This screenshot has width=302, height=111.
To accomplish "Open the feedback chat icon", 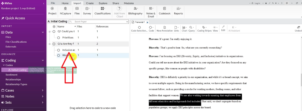I will pyautogui.click(x=287, y=3).
